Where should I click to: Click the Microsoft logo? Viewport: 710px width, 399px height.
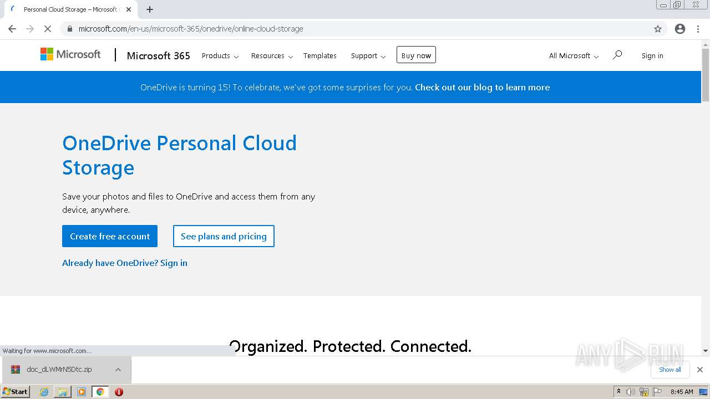(70, 54)
